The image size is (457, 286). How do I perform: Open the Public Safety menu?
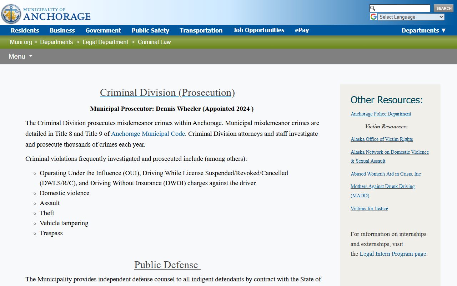pos(150,30)
